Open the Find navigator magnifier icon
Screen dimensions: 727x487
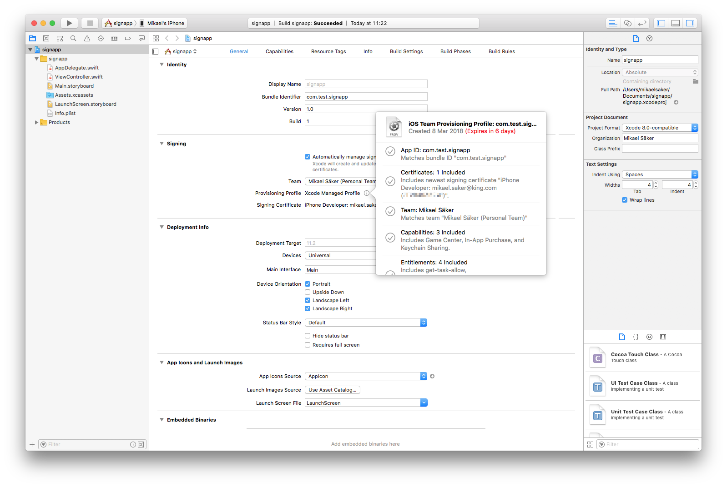(73, 39)
